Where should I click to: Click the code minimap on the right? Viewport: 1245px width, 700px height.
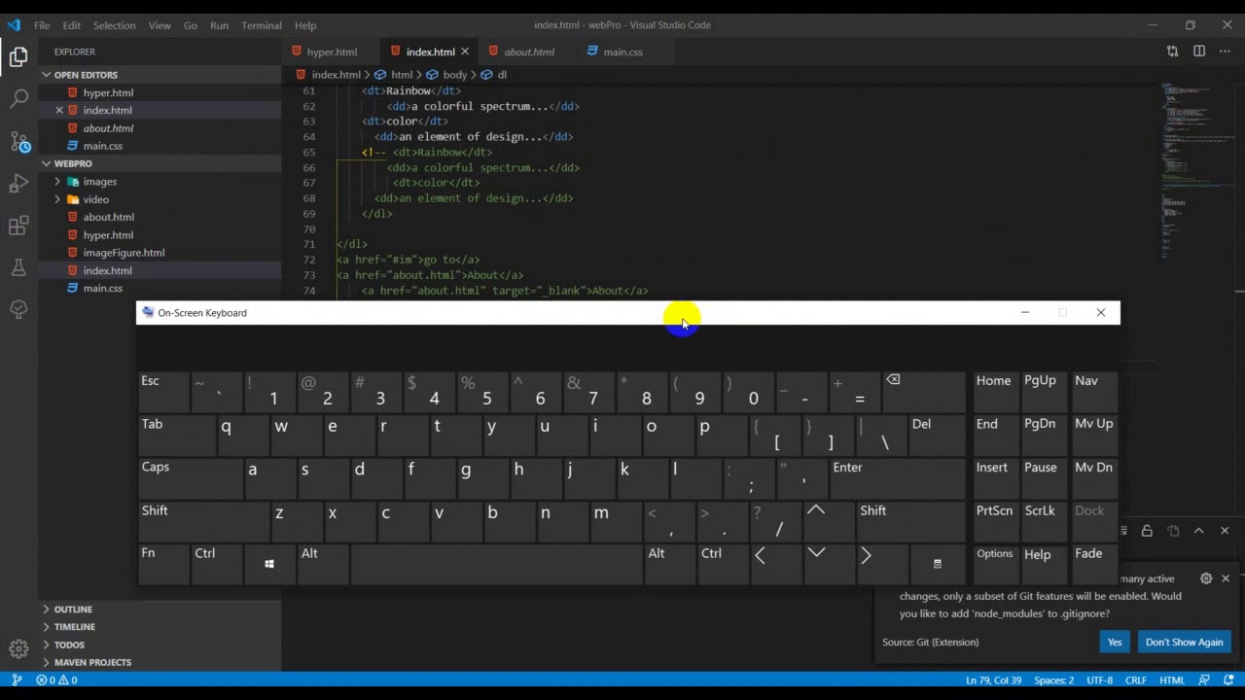click(1196, 170)
